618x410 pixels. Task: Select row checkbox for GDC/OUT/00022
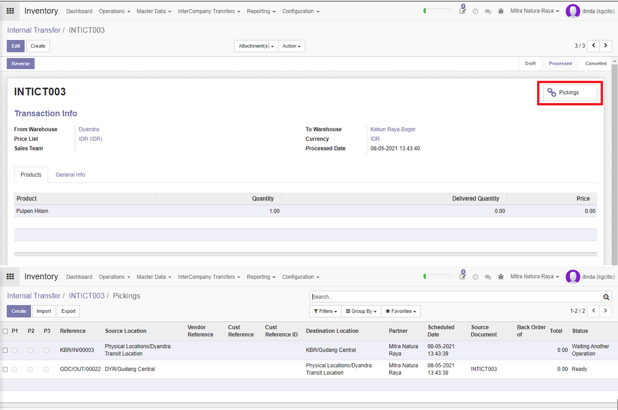click(5, 369)
